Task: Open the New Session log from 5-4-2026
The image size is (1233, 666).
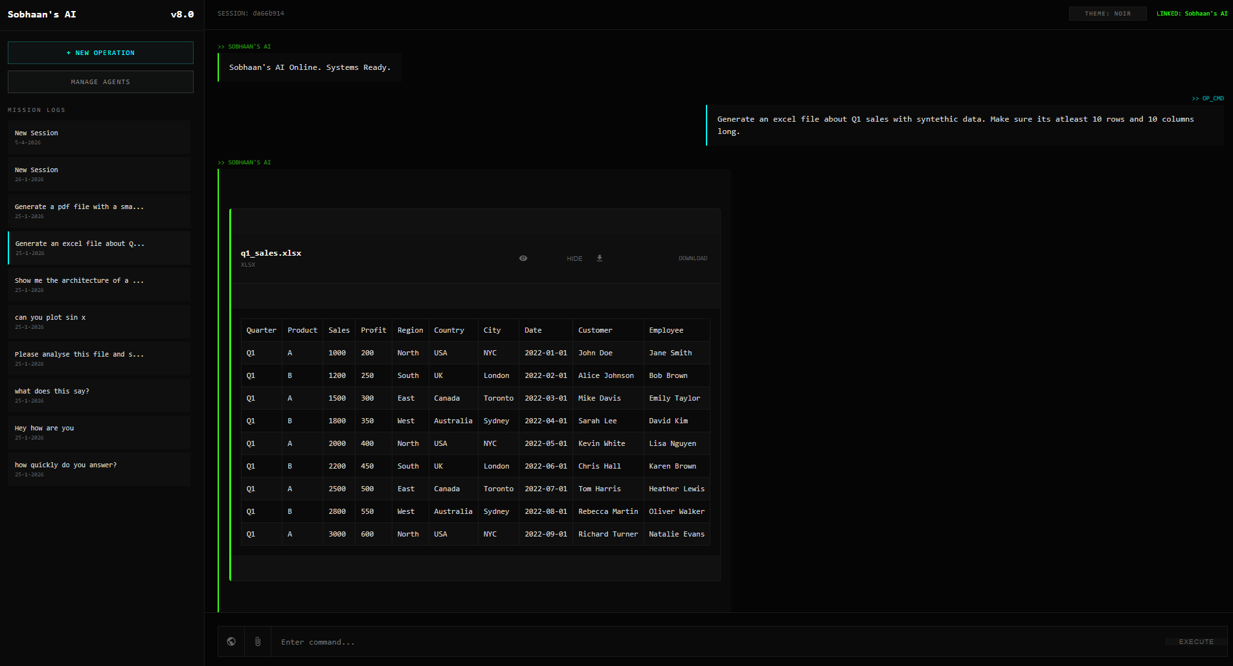Action: tap(98, 137)
